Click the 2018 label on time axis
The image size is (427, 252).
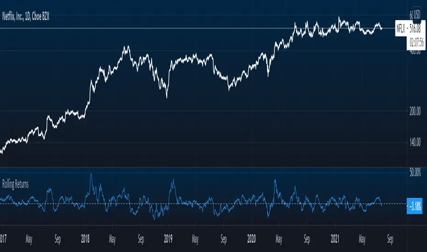click(85, 239)
